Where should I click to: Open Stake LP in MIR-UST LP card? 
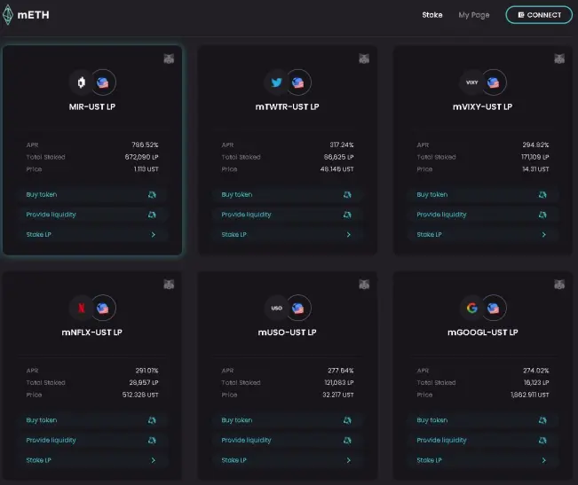(92, 234)
